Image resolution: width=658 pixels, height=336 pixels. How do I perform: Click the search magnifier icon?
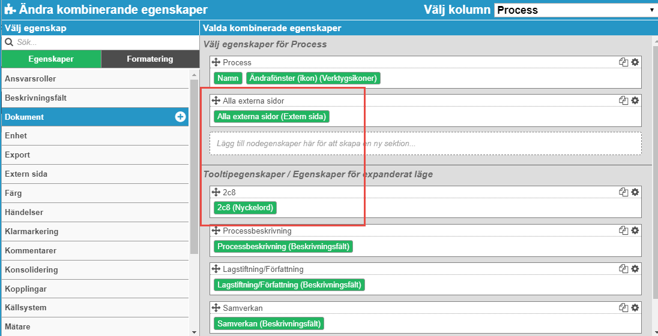(x=9, y=43)
